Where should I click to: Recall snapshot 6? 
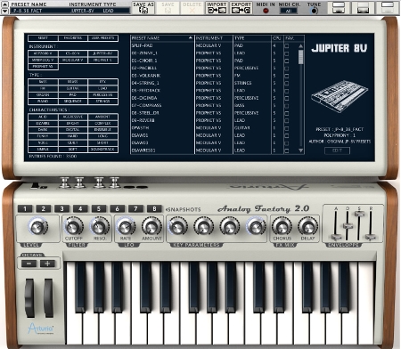117,208
